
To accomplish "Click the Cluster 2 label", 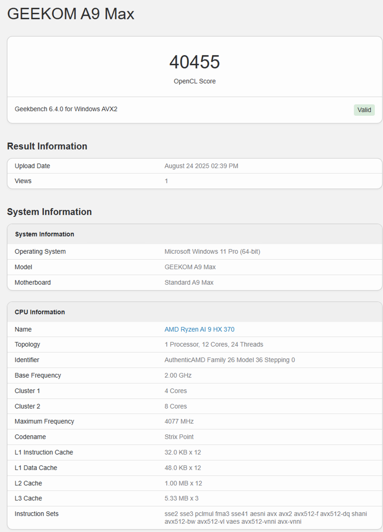I will (27, 406).
